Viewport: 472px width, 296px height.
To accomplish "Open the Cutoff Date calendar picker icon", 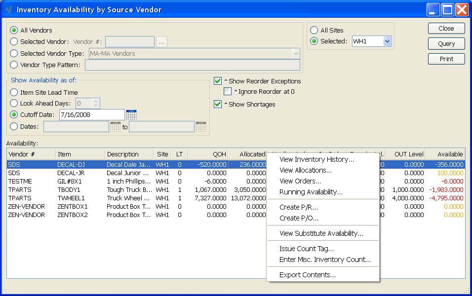I will [x=131, y=115].
